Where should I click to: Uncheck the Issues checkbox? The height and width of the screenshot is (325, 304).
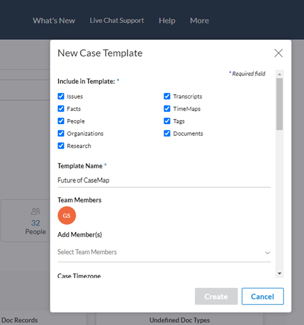61,96
